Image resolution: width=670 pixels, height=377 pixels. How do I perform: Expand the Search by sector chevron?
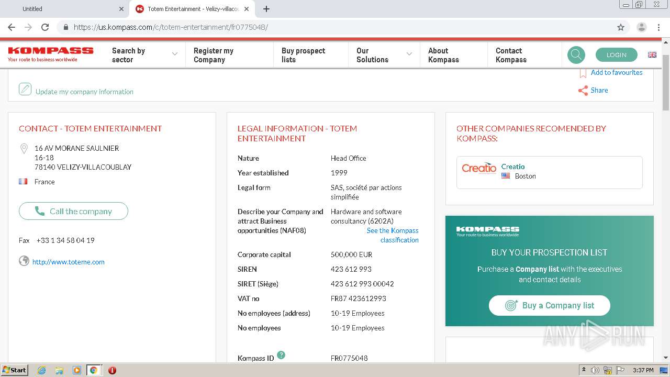point(175,54)
